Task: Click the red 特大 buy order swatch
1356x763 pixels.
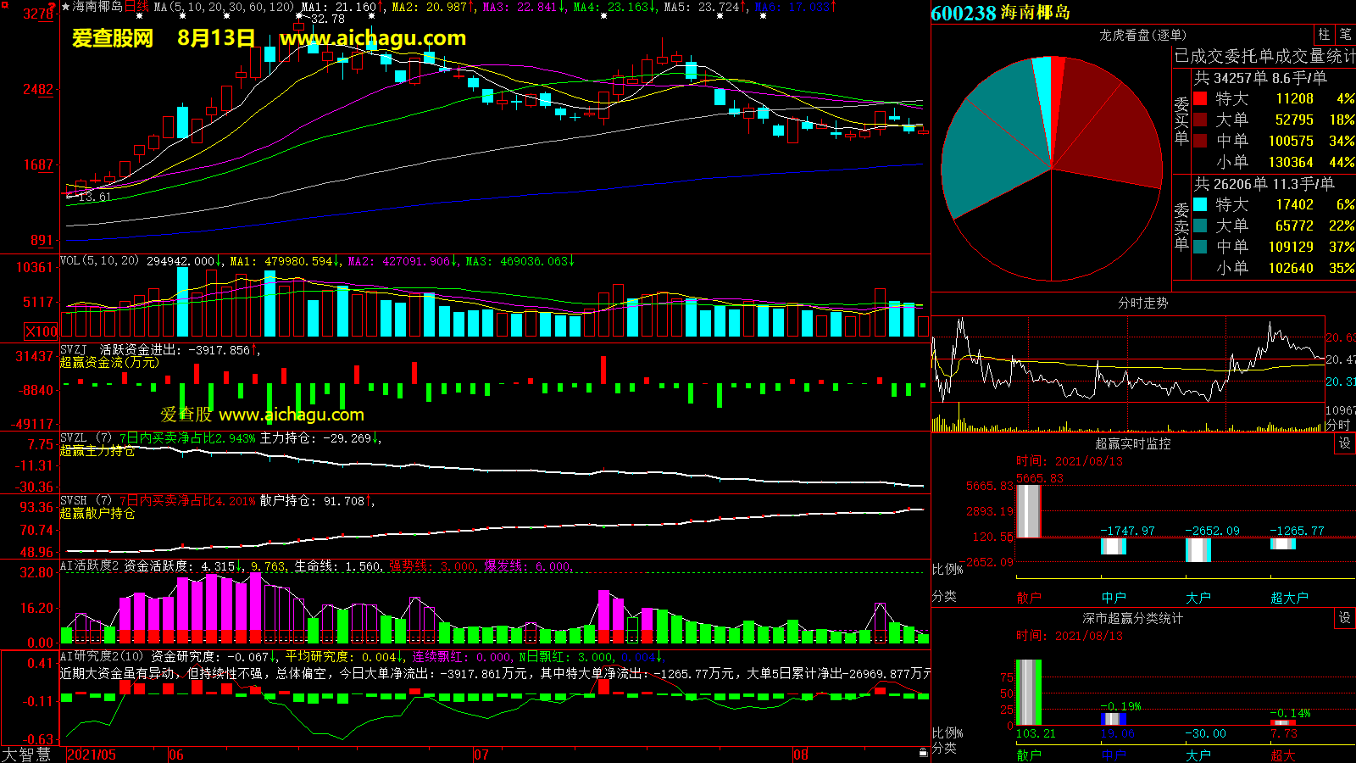Action: 1200,99
